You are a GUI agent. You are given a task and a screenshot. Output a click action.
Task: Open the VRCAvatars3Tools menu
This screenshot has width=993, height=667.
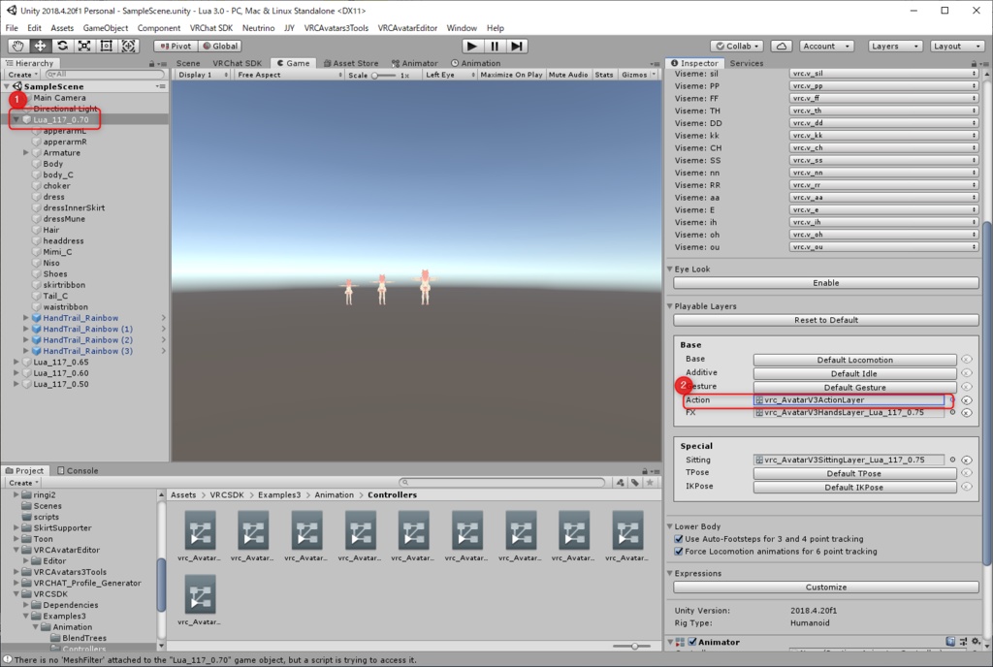coord(336,28)
